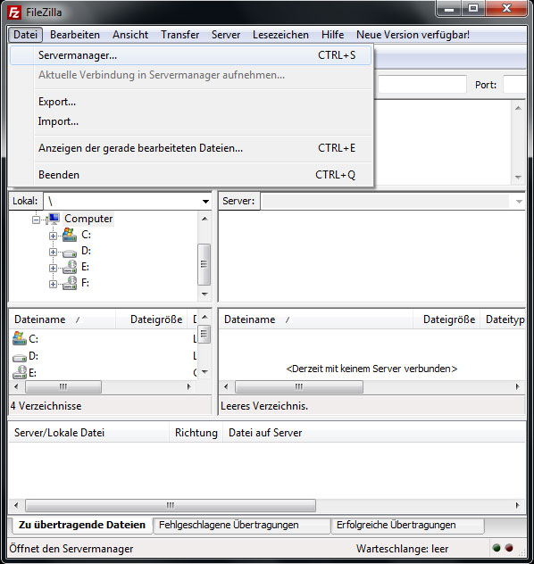Select the E: network drive in tree
534x564 pixels.
click(70, 267)
